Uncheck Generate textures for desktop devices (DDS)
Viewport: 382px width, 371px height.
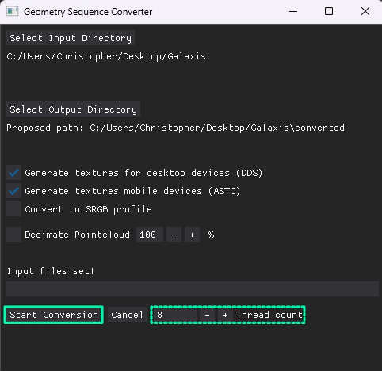[x=13, y=173]
